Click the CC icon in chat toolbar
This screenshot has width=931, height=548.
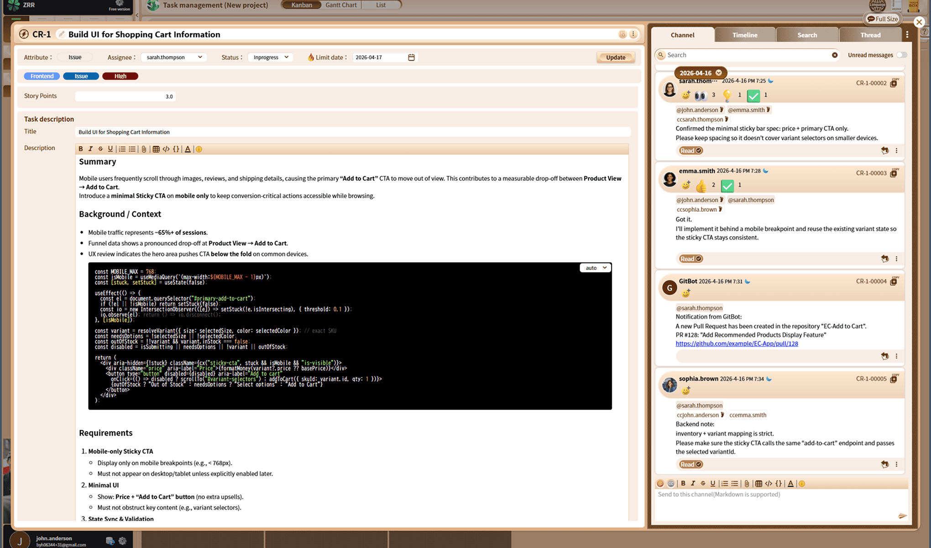pos(671,484)
